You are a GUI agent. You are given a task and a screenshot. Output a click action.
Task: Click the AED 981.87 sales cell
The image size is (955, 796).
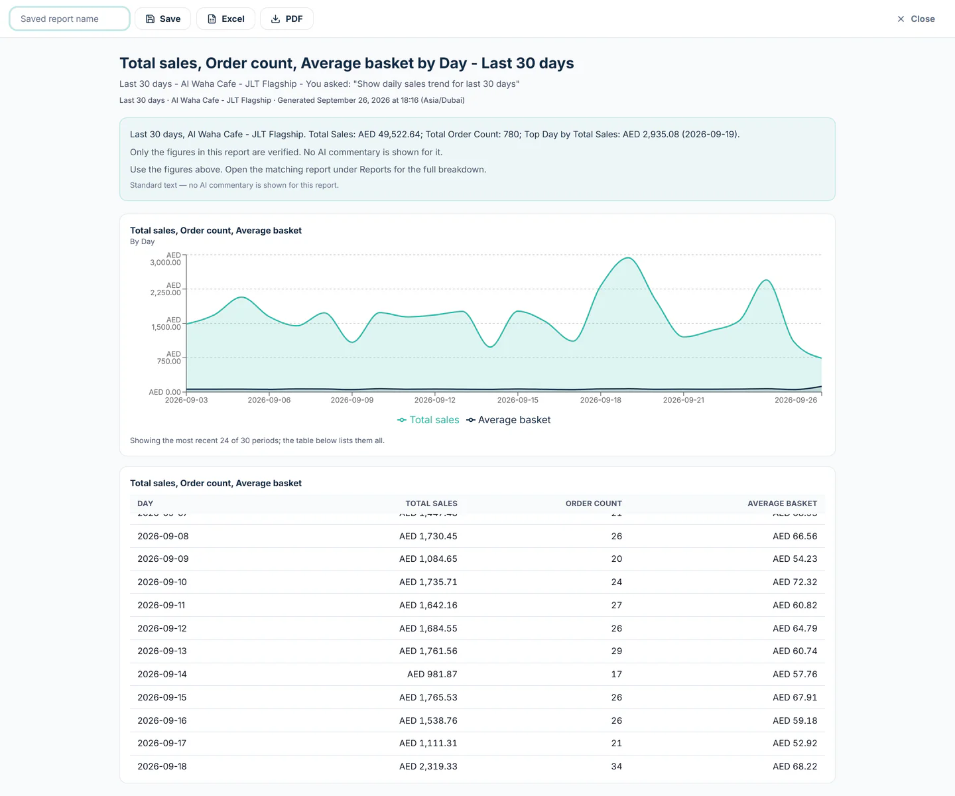(x=432, y=674)
